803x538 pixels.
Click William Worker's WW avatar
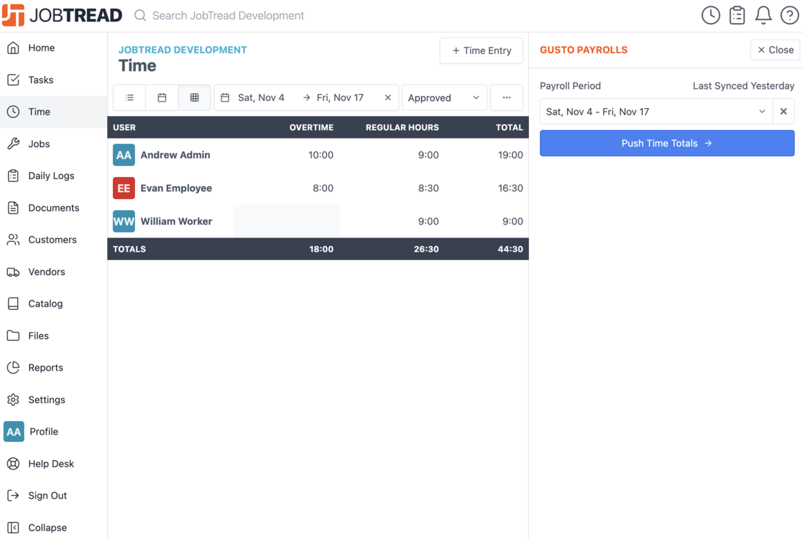point(124,221)
